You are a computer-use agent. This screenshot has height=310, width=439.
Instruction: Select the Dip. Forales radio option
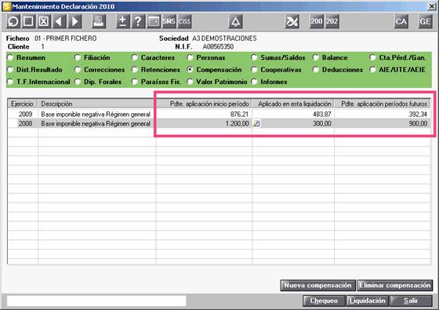click(78, 82)
